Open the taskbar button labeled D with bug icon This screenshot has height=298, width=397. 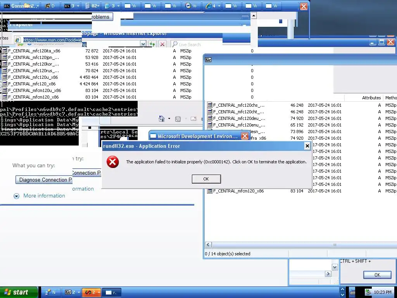tap(50, 6)
